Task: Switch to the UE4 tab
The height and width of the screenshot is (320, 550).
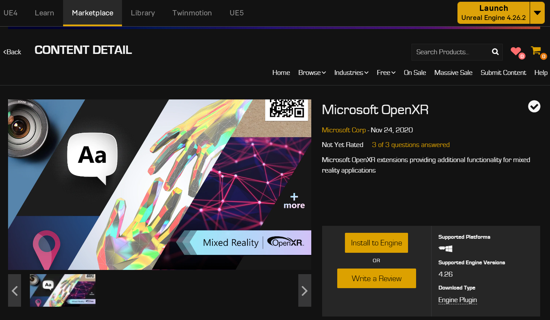Action: pos(11,13)
